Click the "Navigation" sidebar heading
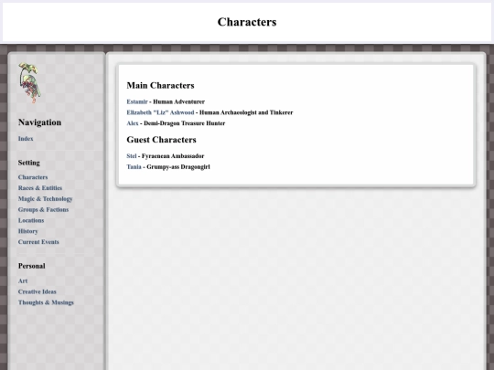This screenshot has height=370, width=494. pyautogui.click(x=39, y=122)
